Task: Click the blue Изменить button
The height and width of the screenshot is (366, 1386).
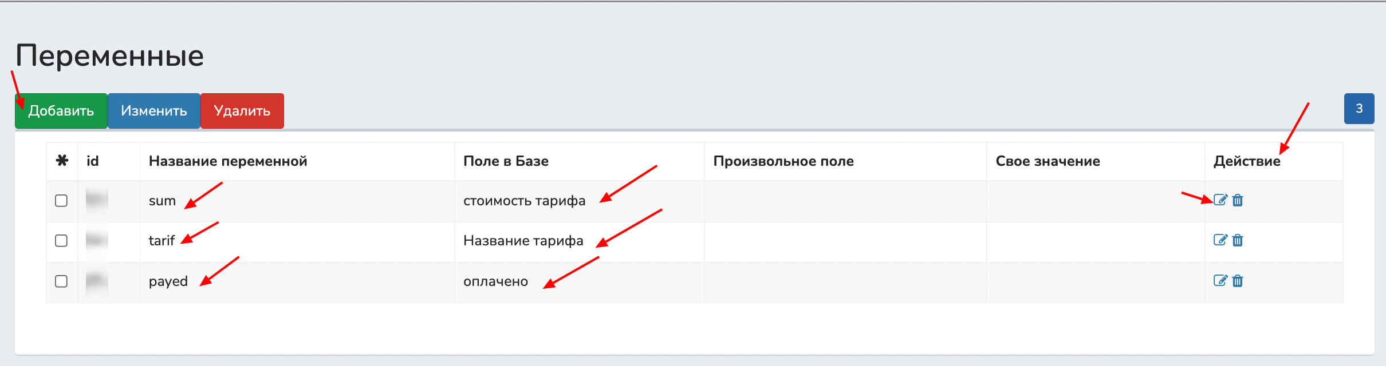Action: [153, 111]
